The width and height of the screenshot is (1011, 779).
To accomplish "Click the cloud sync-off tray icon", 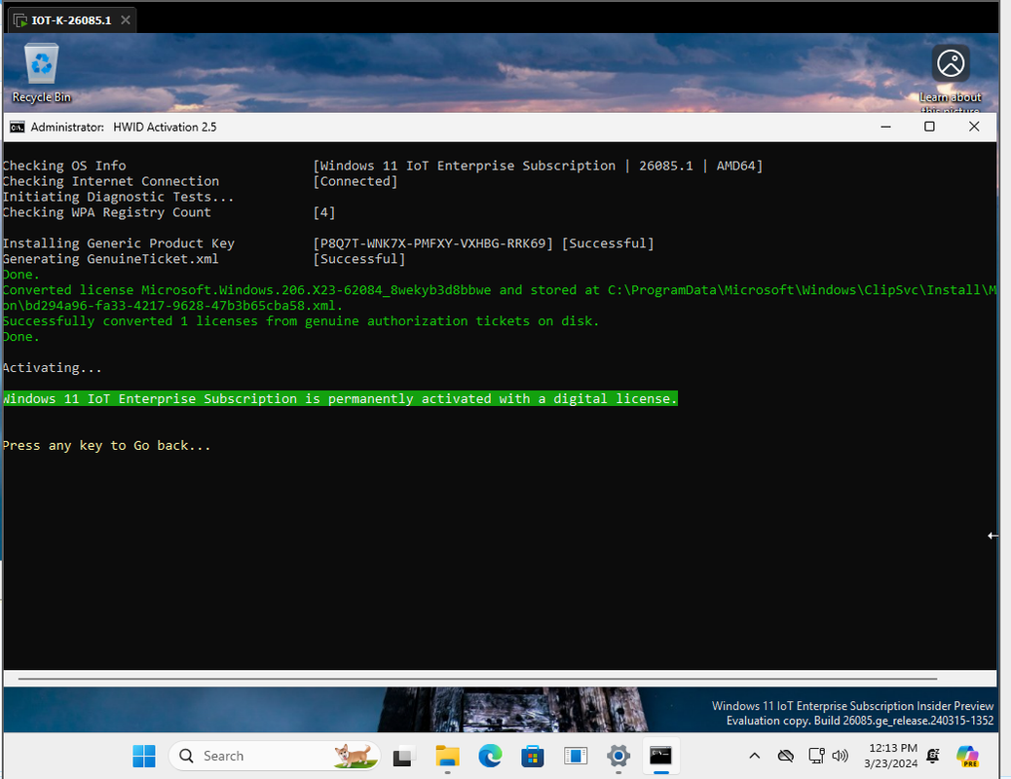I will point(785,756).
